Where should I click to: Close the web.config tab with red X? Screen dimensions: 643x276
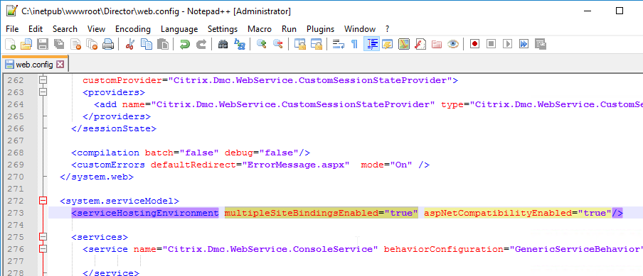60,65
